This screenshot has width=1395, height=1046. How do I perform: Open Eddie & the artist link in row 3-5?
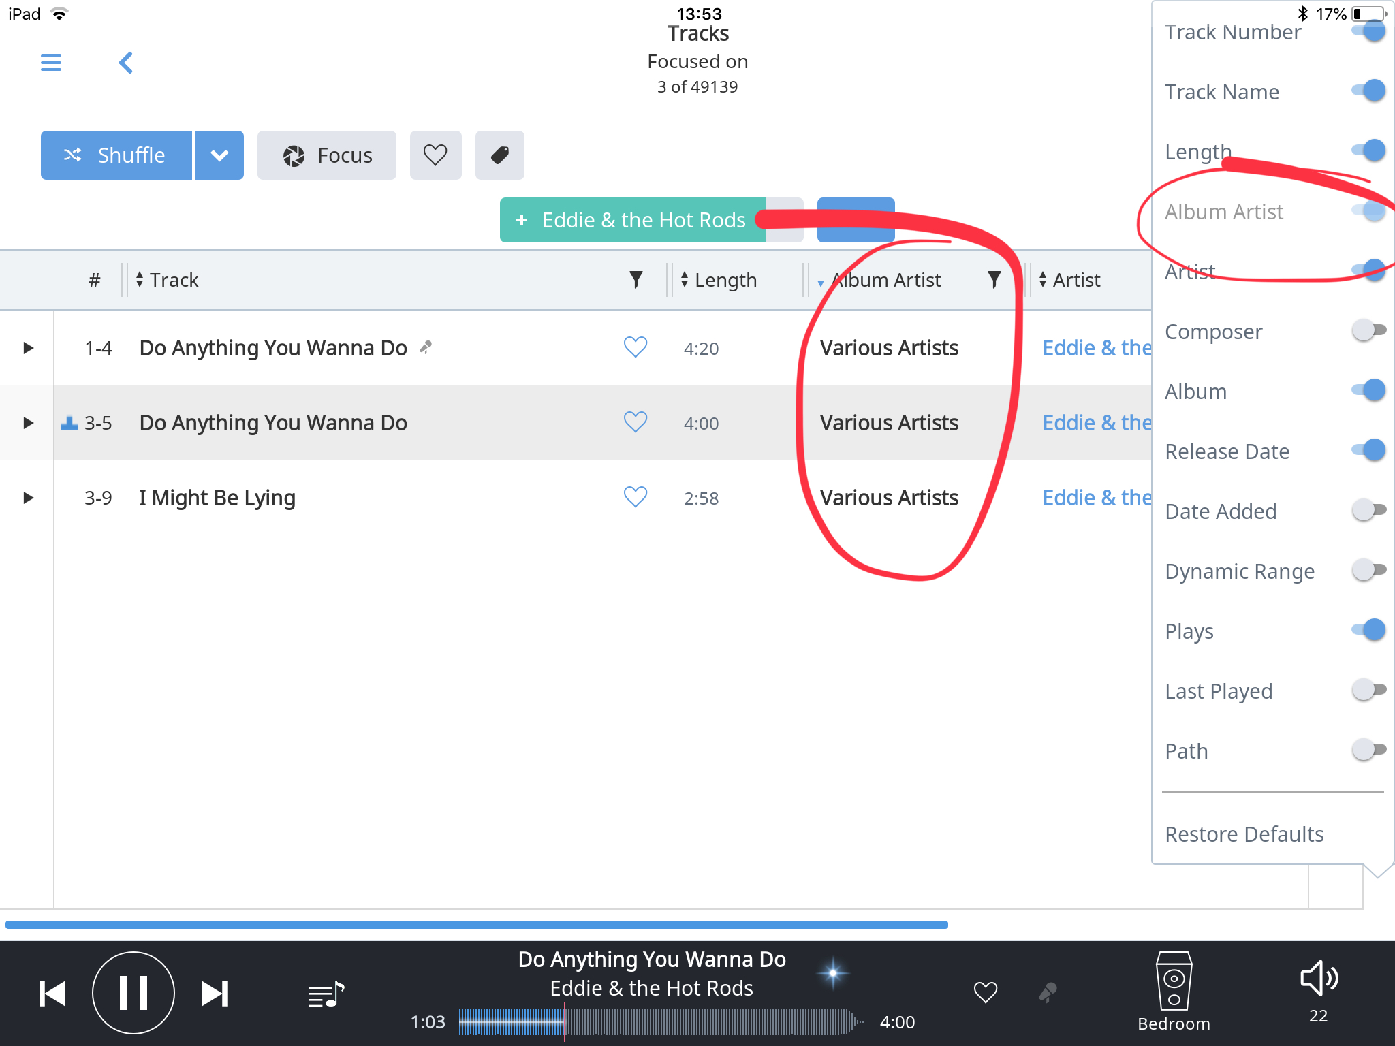pos(1097,423)
